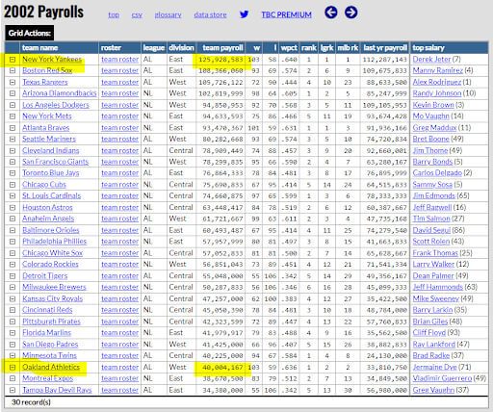The image size is (493, 412).
Task: Open team roster for Florida Marlins
Action: click(120, 333)
